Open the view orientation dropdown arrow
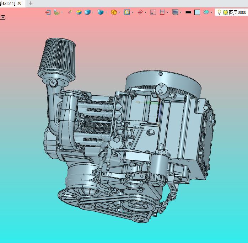Image resolution: width=248 pixels, height=243 pixels. [x=106, y=12]
